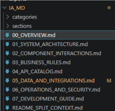Expand the categories folder chevron
Image resolution: width=115 pixels, height=111 pixels.
click(x=8, y=17)
